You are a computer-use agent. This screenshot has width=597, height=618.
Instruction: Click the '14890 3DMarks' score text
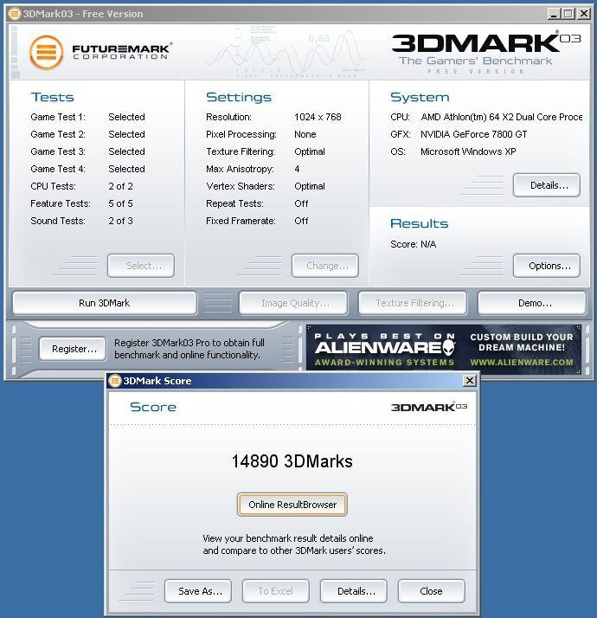pos(292,461)
